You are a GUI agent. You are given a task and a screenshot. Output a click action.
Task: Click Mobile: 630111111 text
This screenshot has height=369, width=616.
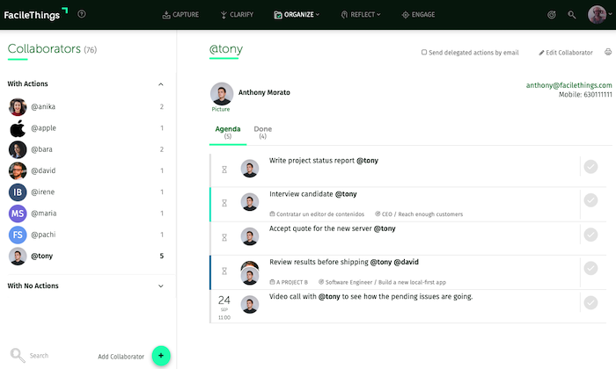(585, 95)
